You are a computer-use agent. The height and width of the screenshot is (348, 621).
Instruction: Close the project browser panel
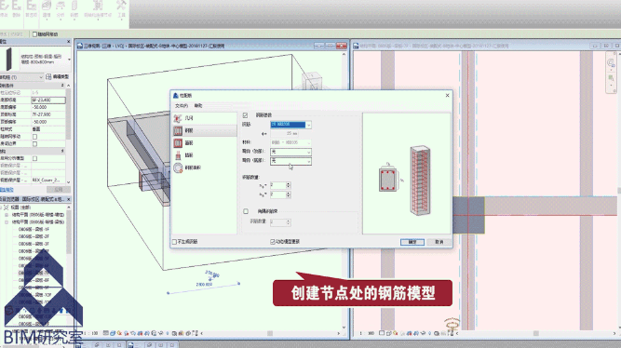click(69, 199)
